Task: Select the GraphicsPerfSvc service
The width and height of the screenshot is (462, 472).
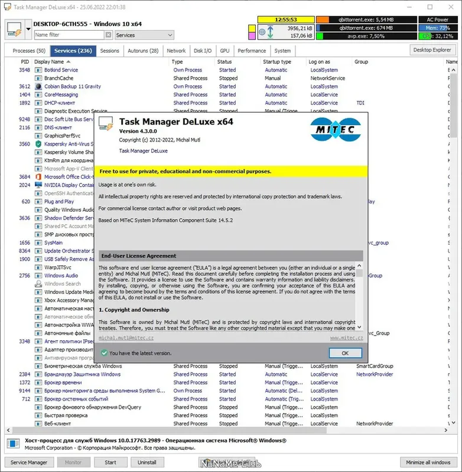Action: tap(62, 136)
